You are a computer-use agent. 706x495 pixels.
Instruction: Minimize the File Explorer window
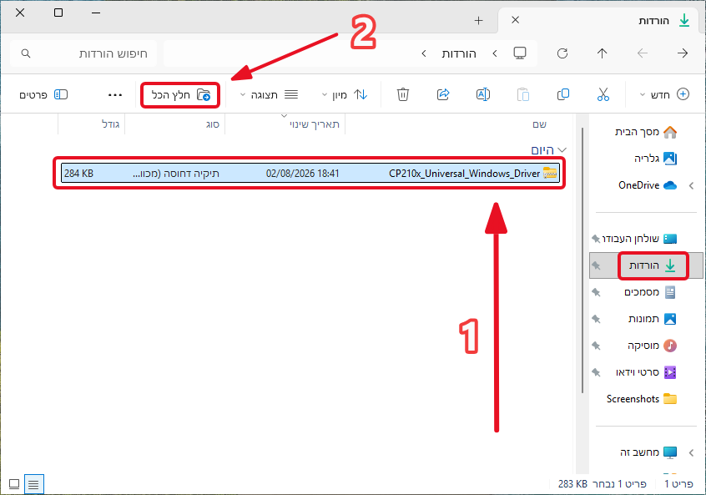coord(96,13)
